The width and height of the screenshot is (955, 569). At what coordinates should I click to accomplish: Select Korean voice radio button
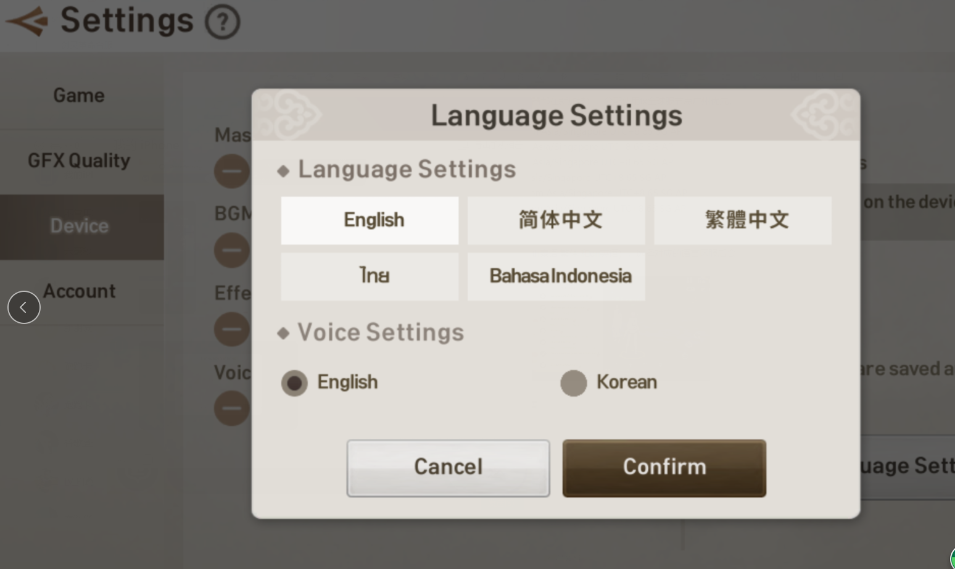pyautogui.click(x=574, y=383)
